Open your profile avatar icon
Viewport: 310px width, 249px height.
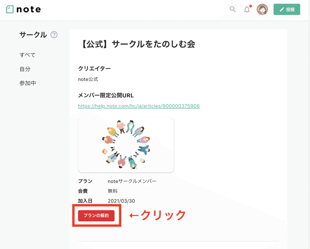263,9
